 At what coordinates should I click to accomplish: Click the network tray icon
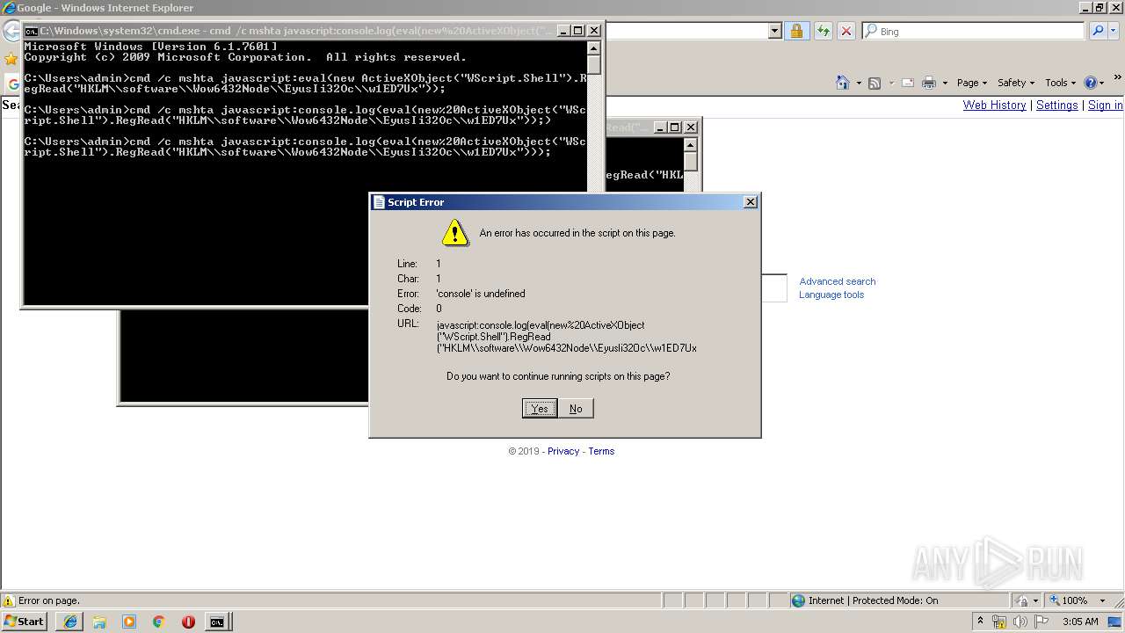click(999, 622)
